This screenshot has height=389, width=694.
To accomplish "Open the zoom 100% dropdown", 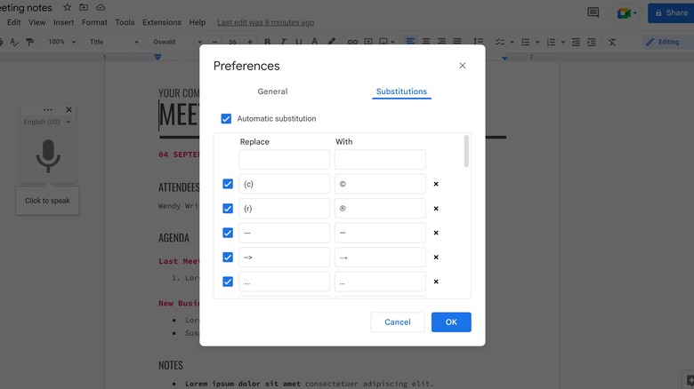I will pos(61,42).
